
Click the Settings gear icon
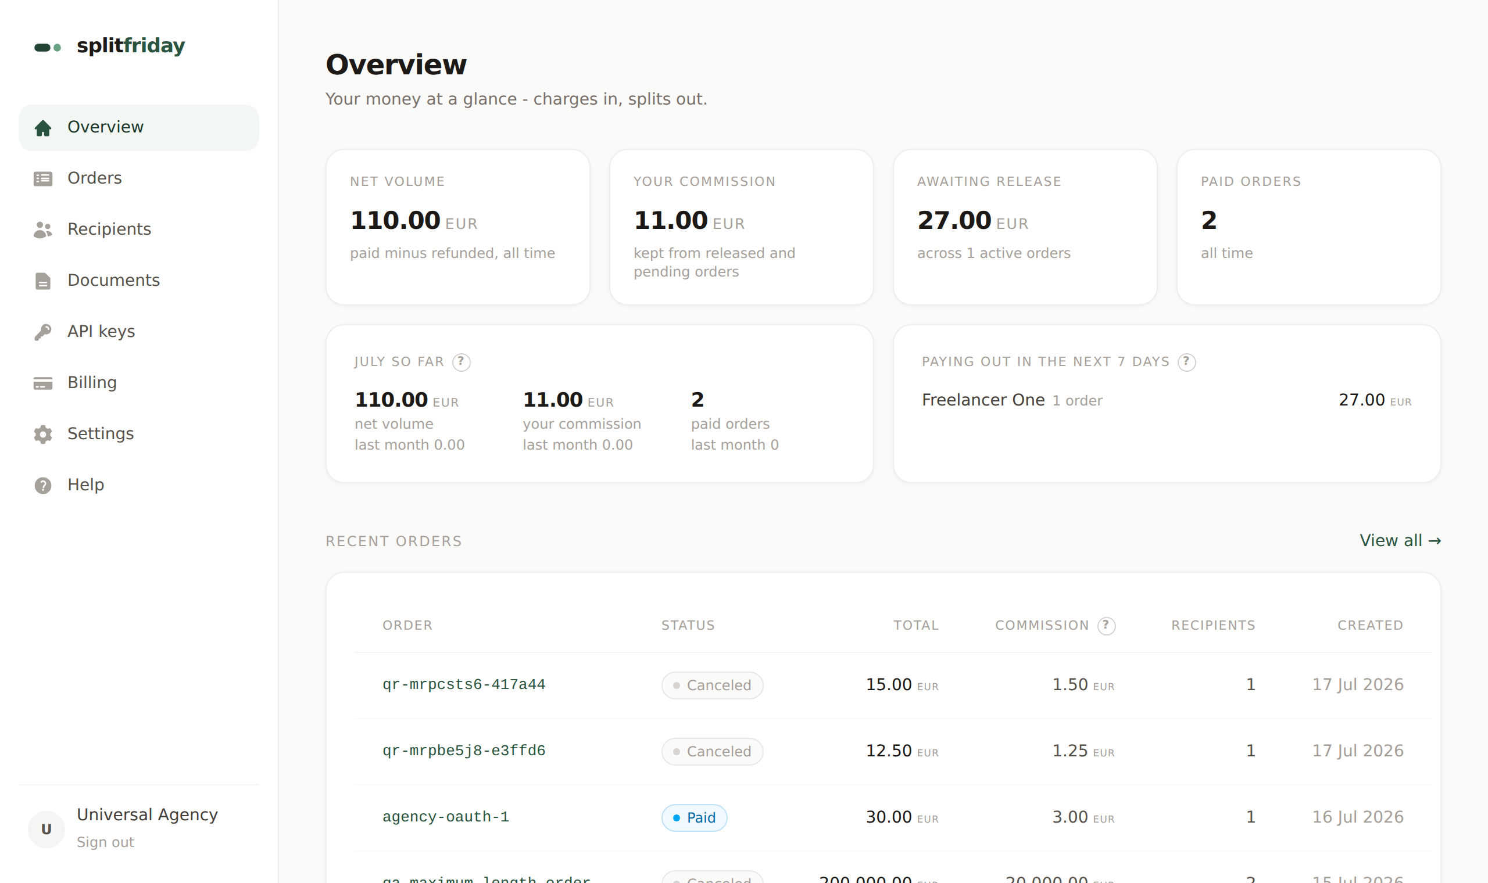43,435
